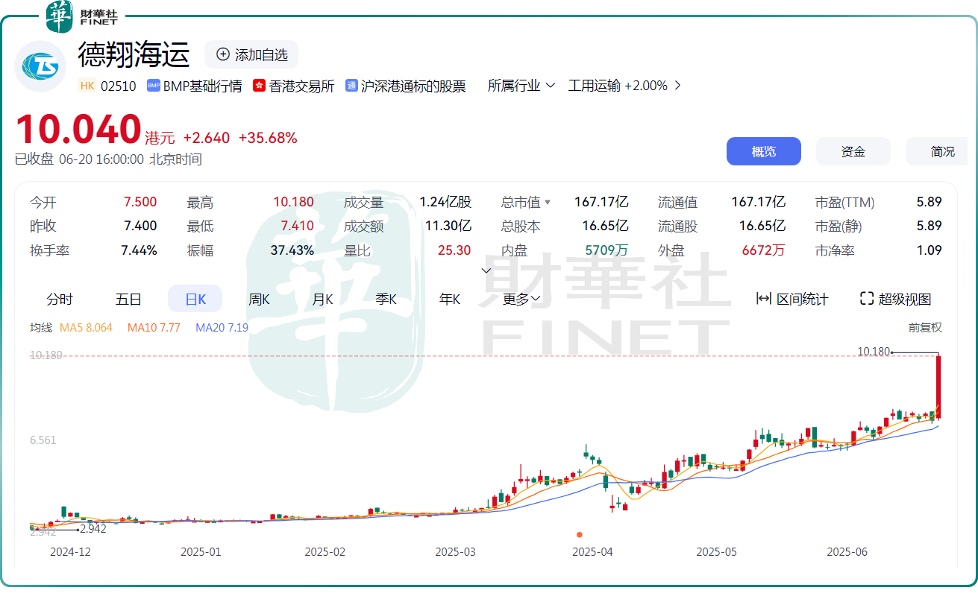Click the 超级视图 button label
This screenshot has height=602, width=978.
tap(905, 300)
